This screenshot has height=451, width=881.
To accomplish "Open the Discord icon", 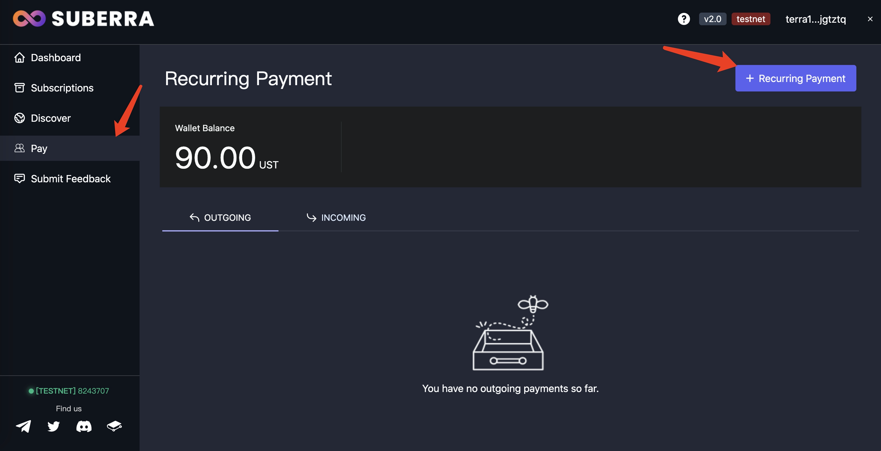I will 84,426.
